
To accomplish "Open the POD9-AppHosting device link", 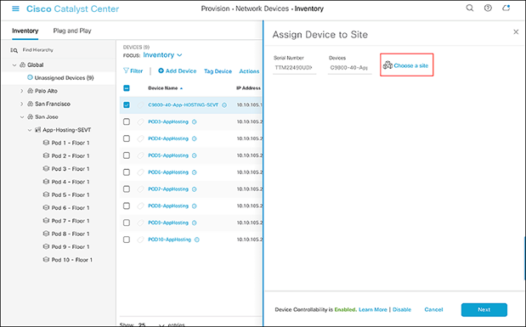I will click(x=168, y=223).
